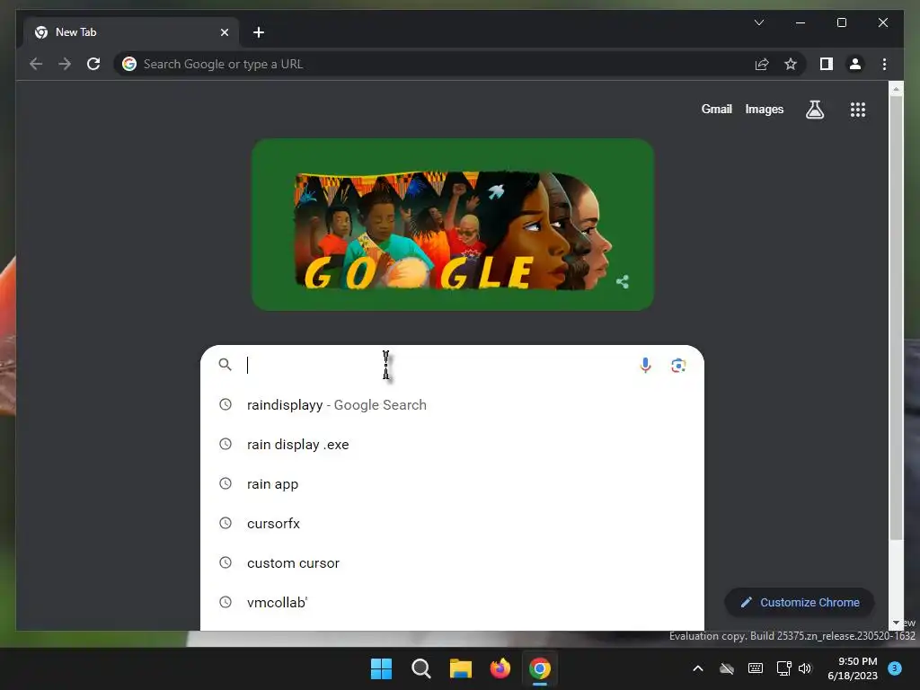Image resolution: width=920 pixels, height=690 pixels.
Task: Open Gmail link
Action: 716,109
